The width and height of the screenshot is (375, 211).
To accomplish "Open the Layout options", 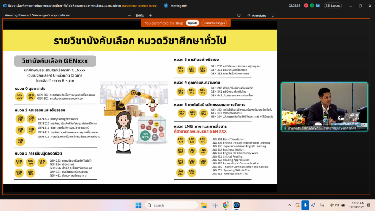I will [333, 5].
